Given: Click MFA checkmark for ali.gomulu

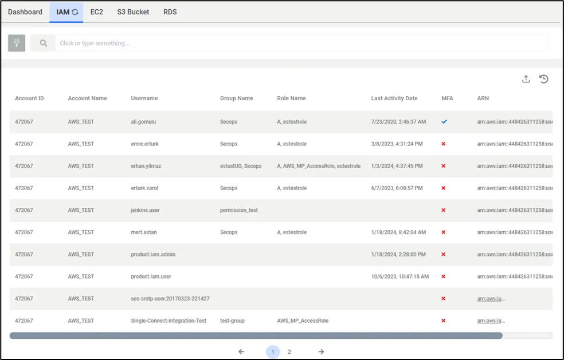Looking at the screenshot, I should click(444, 122).
